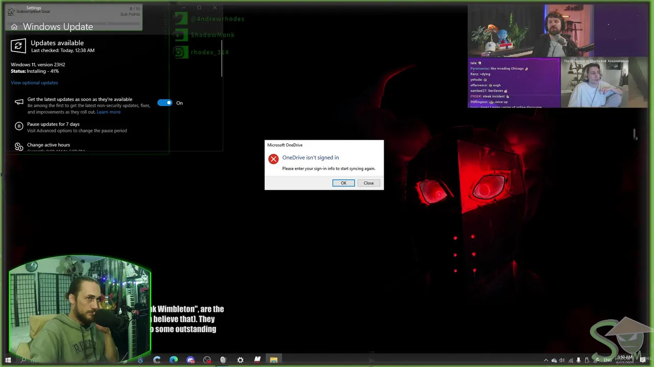This screenshot has width=654, height=367.
Task: Open the red M app on taskbar
Action: (257, 360)
